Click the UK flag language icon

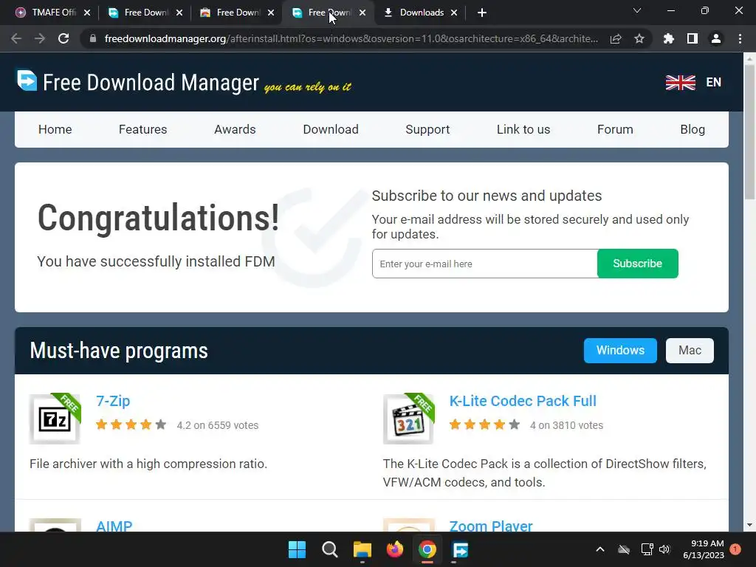pyautogui.click(x=680, y=83)
